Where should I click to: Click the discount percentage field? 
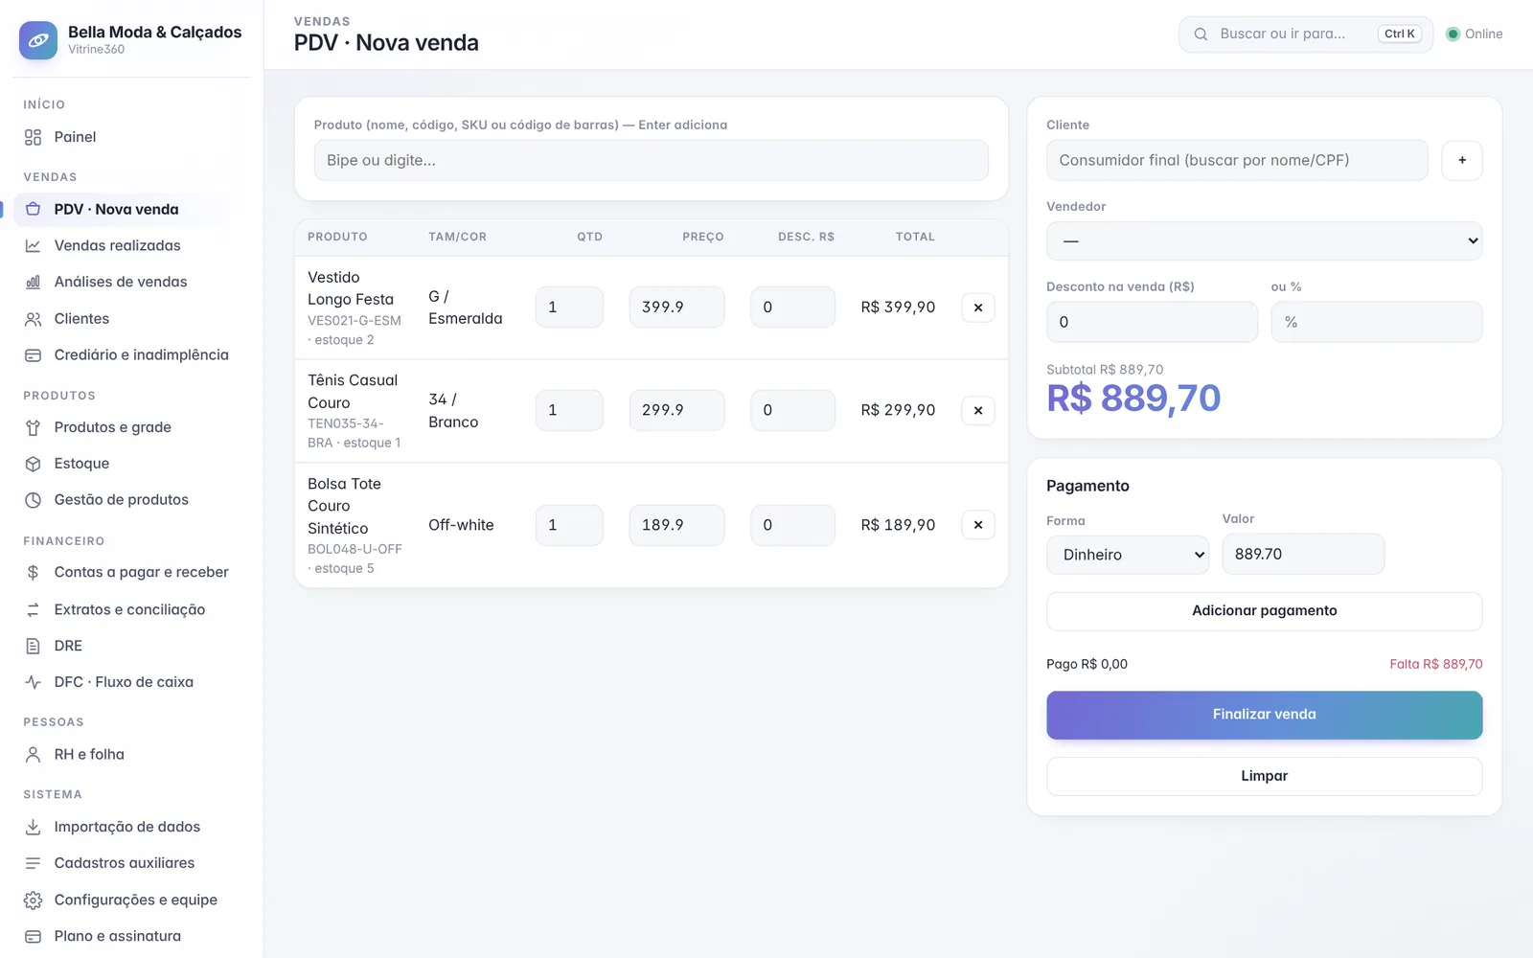click(x=1376, y=322)
